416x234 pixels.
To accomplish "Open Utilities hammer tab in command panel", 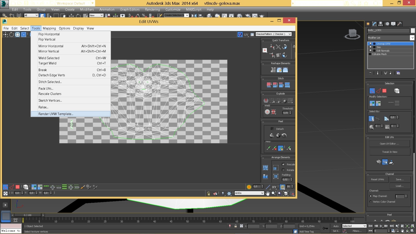I will point(400,24).
